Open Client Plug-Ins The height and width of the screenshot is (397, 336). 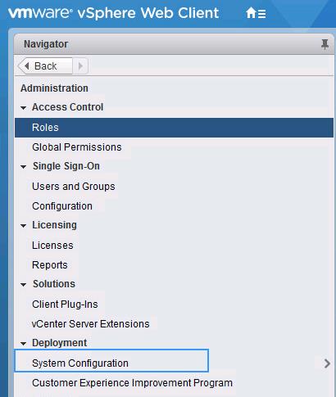pyautogui.click(x=65, y=305)
